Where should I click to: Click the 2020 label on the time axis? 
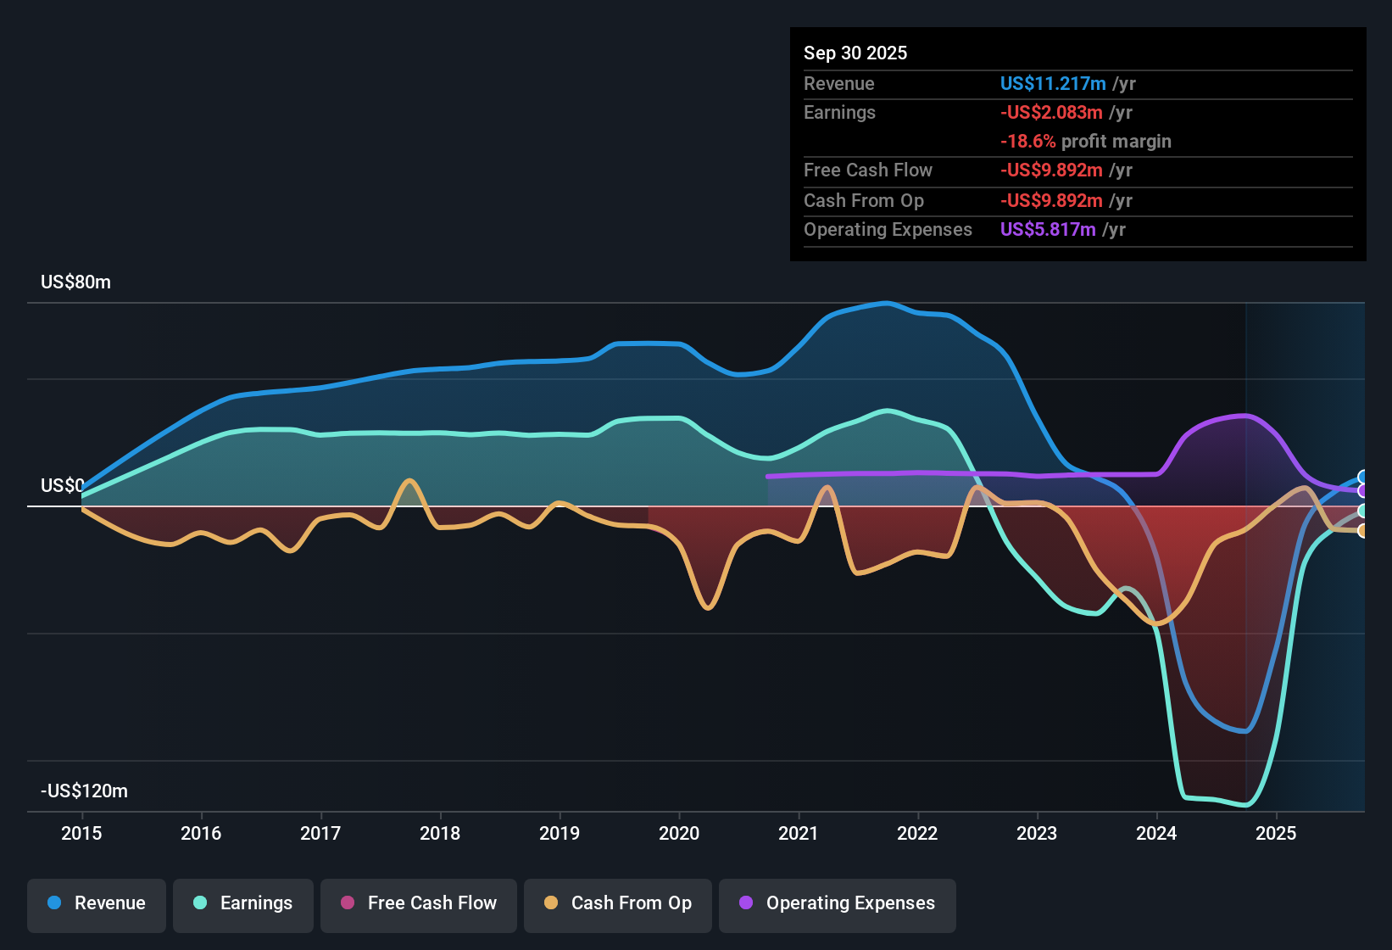[678, 834]
